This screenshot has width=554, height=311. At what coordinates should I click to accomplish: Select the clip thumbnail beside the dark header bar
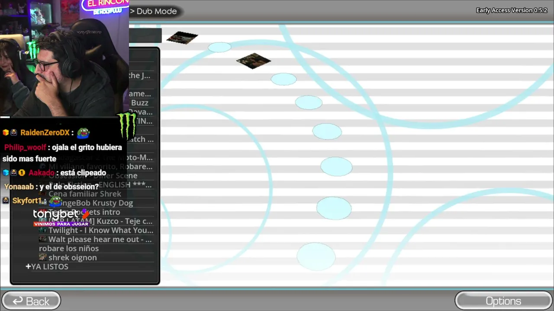tap(182, 38)
